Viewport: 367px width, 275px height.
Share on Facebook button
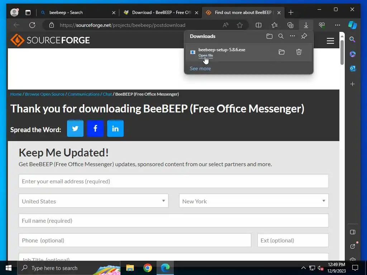pos(95,129)
